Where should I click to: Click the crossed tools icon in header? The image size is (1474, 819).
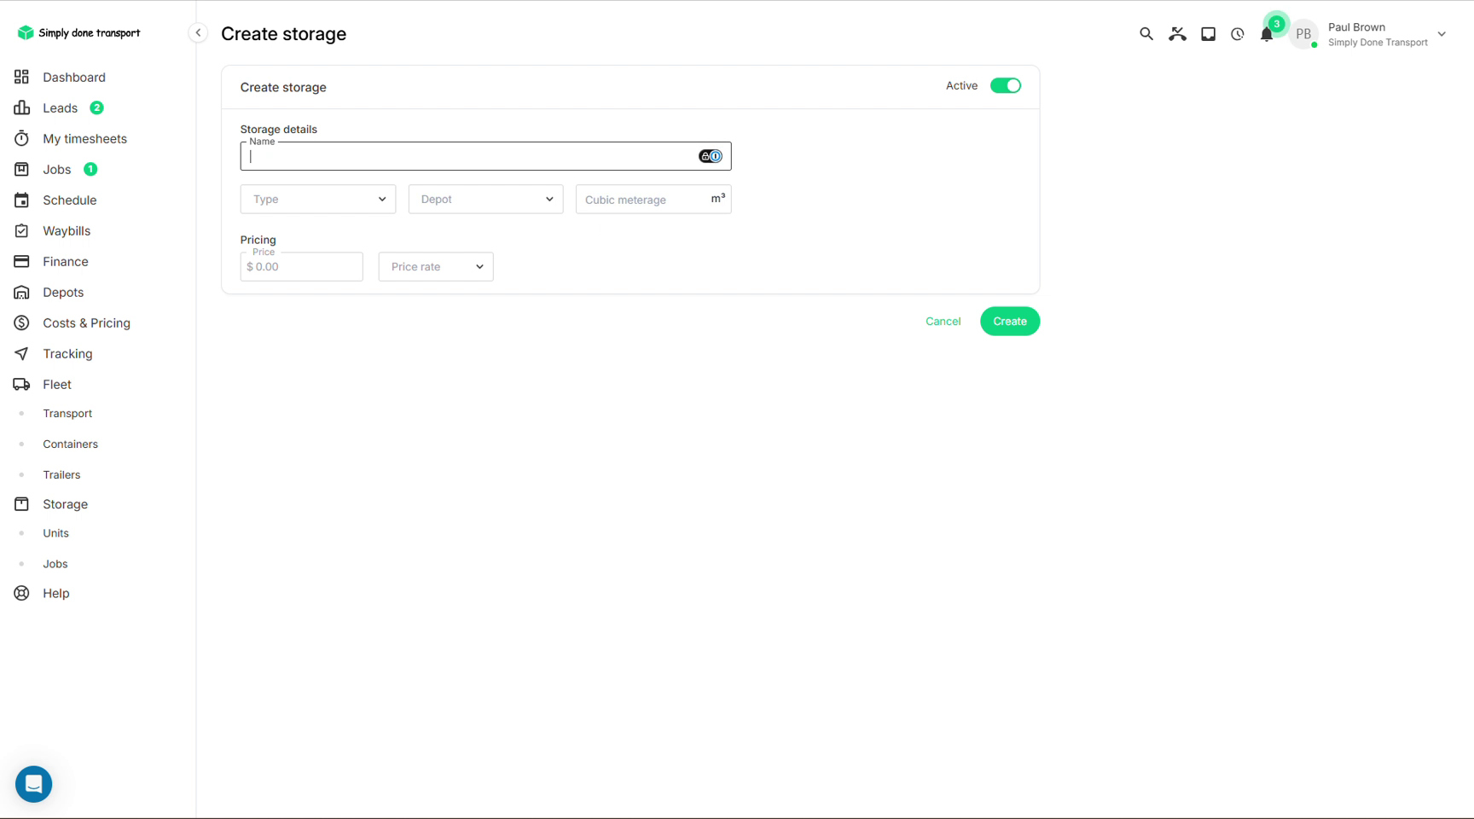coord(1177,34)
